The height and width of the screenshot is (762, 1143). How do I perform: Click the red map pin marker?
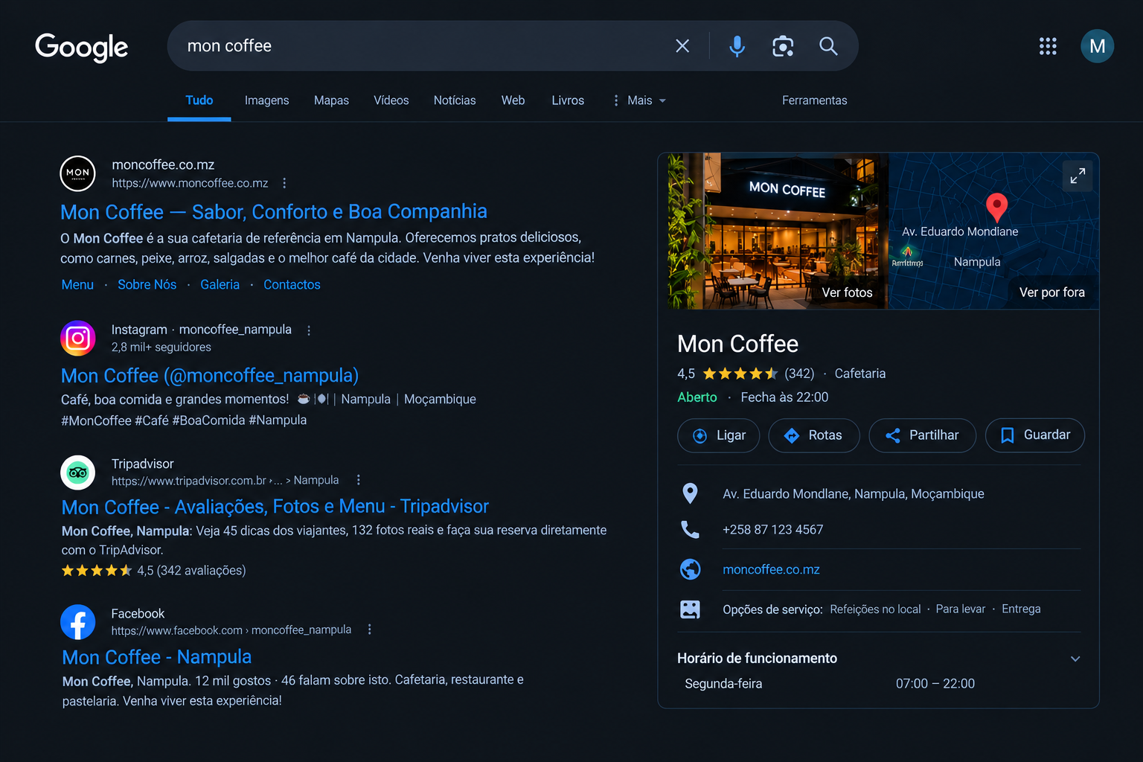tap(996, 207)
